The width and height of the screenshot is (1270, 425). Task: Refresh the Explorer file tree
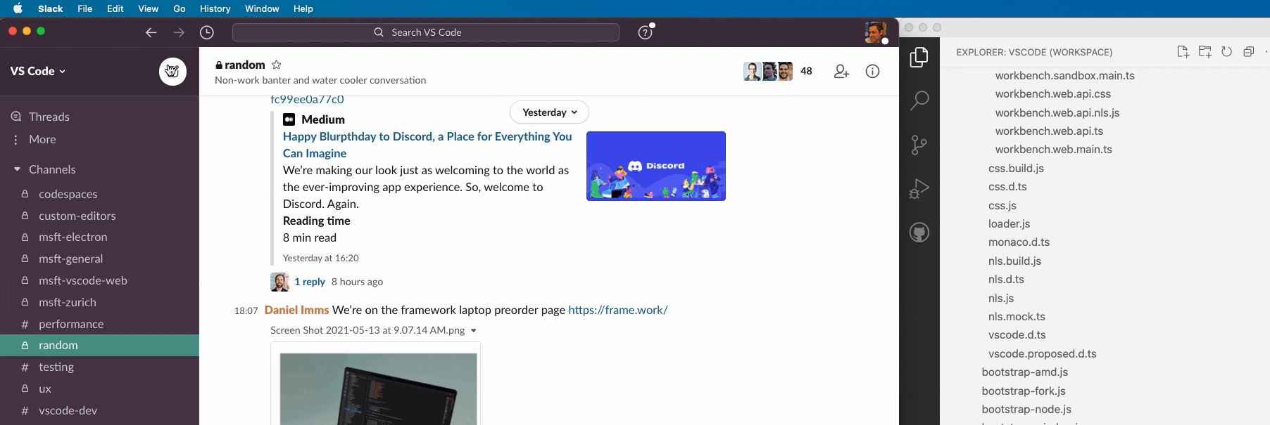coord(1227,52)
